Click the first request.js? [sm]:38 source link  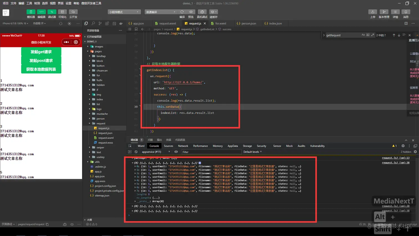395,163
